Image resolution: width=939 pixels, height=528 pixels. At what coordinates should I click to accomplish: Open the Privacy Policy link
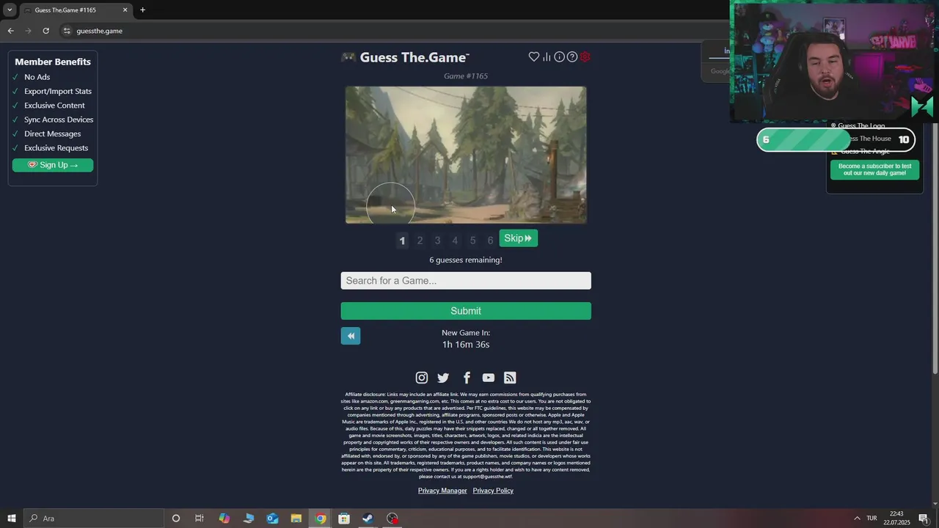coord(493,491)
